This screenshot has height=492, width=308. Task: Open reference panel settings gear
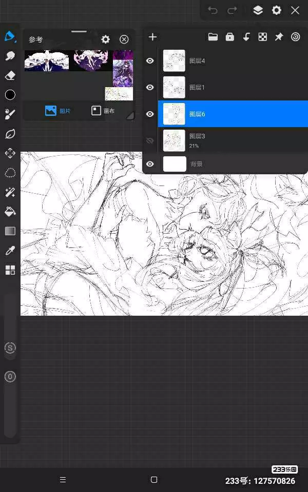tap(106, 39)
